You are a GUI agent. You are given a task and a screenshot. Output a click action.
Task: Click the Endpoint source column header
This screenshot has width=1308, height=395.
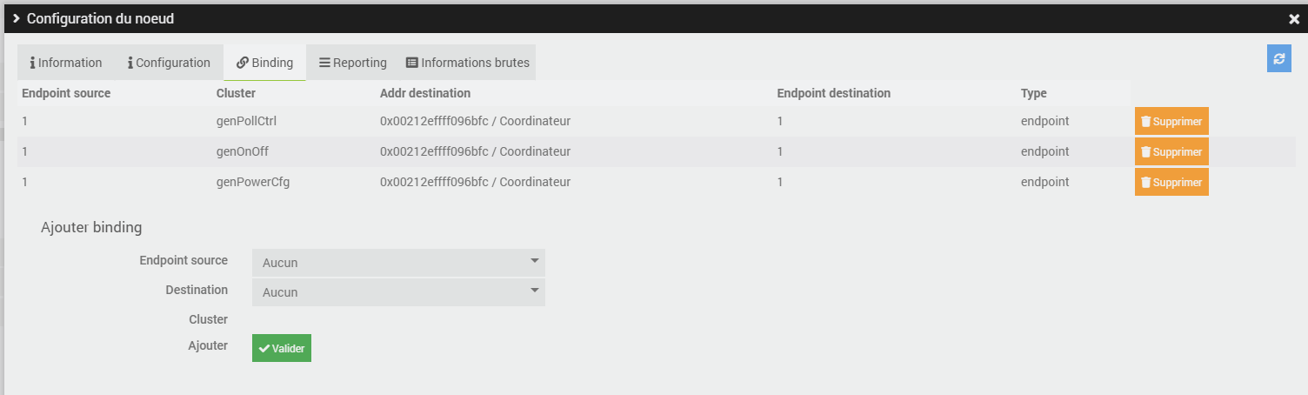[x=66, y=93]
